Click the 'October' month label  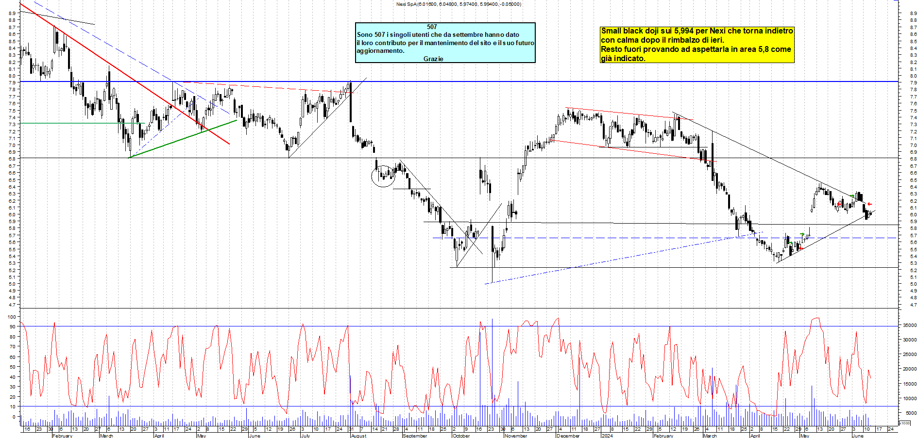[x=461, y=436]
